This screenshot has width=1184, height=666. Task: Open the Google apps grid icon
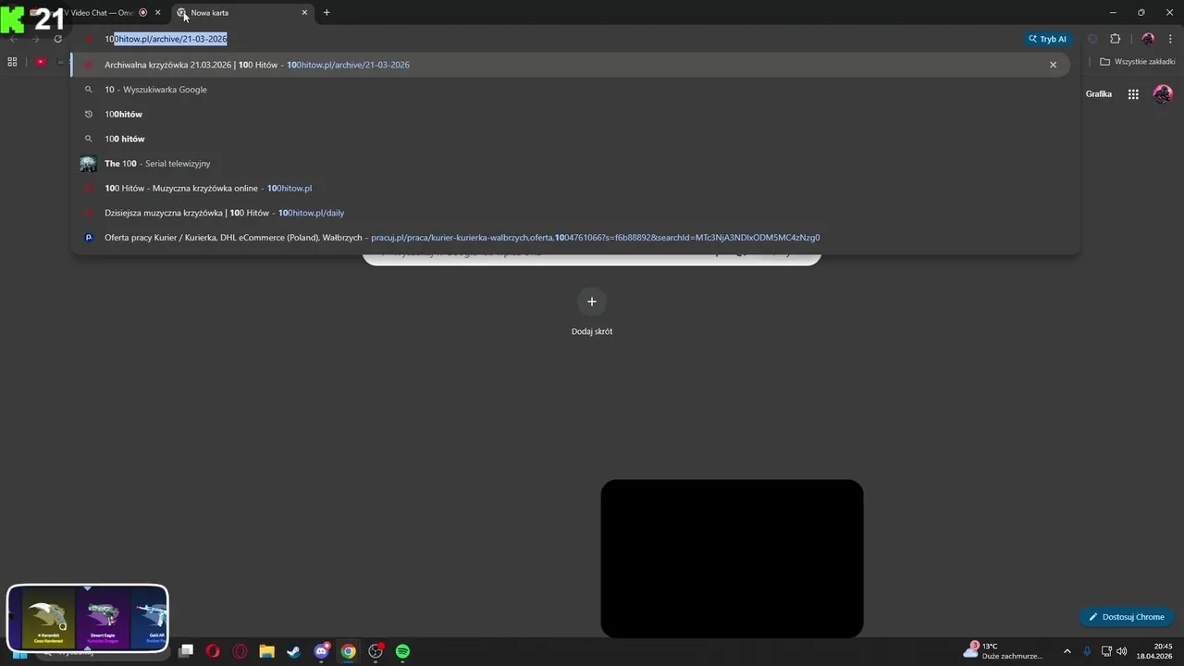1133,94
